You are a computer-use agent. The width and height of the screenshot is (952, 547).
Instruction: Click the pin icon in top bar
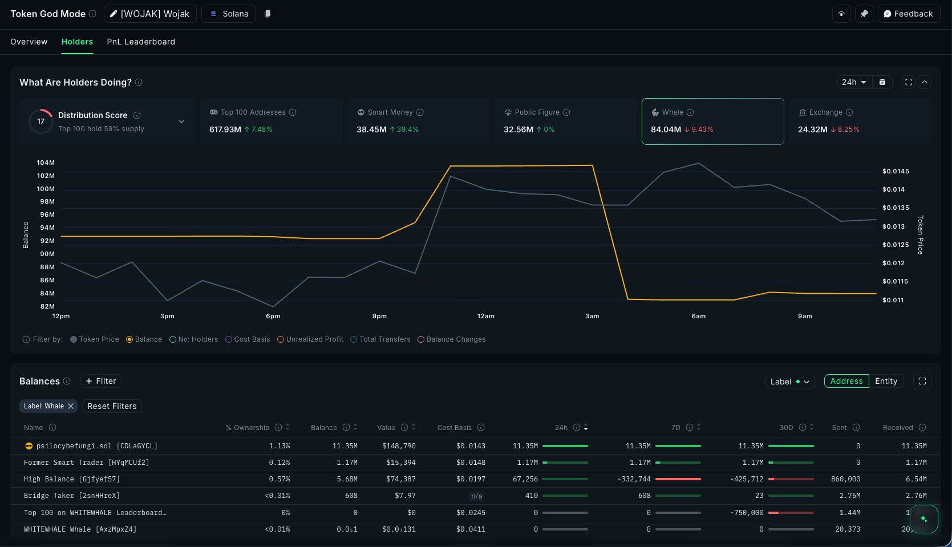(x=864, y=14)
